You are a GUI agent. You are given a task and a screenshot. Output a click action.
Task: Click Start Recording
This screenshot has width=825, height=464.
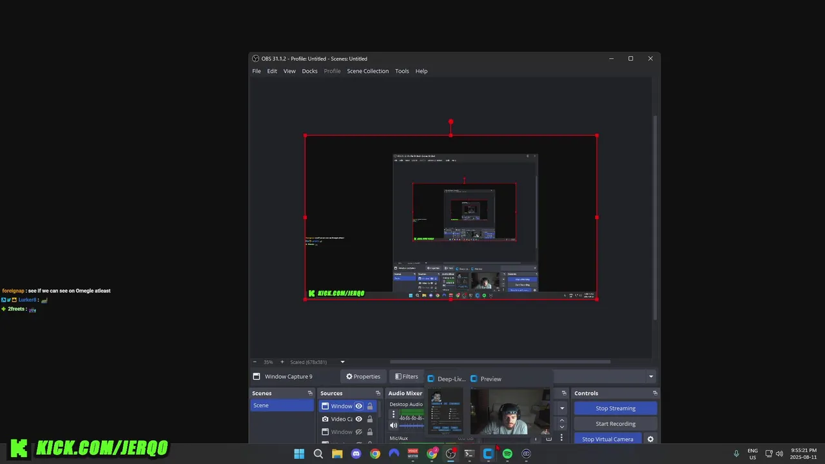pyautogui.click(x=616, y=423)
